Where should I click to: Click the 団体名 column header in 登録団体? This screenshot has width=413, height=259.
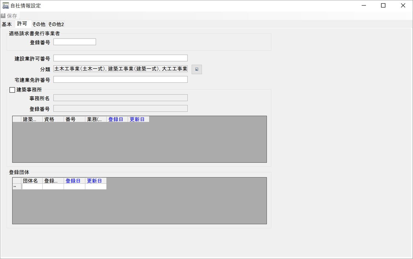pos(30,181)
